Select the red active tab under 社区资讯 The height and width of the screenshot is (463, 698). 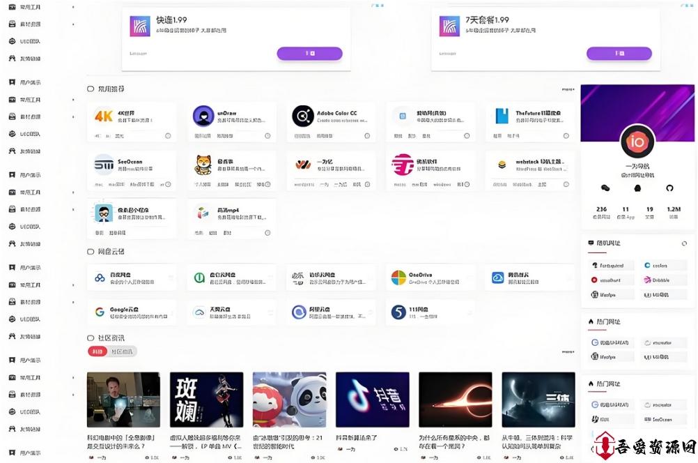point(98,351)
